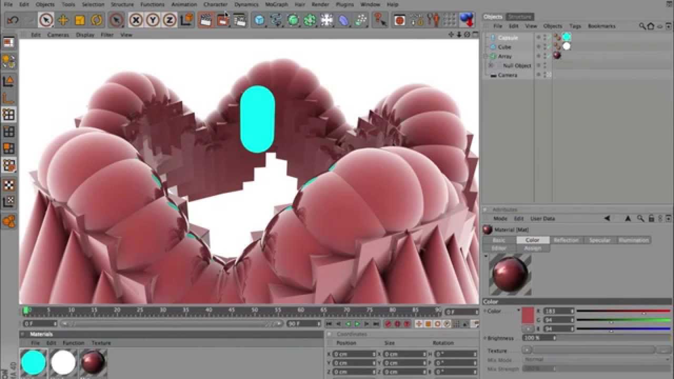Image resolution: width=674 pixels, height=379 pixels.
Task: Click the blue deformer icon in the toolbar
Action: (343, 21)
